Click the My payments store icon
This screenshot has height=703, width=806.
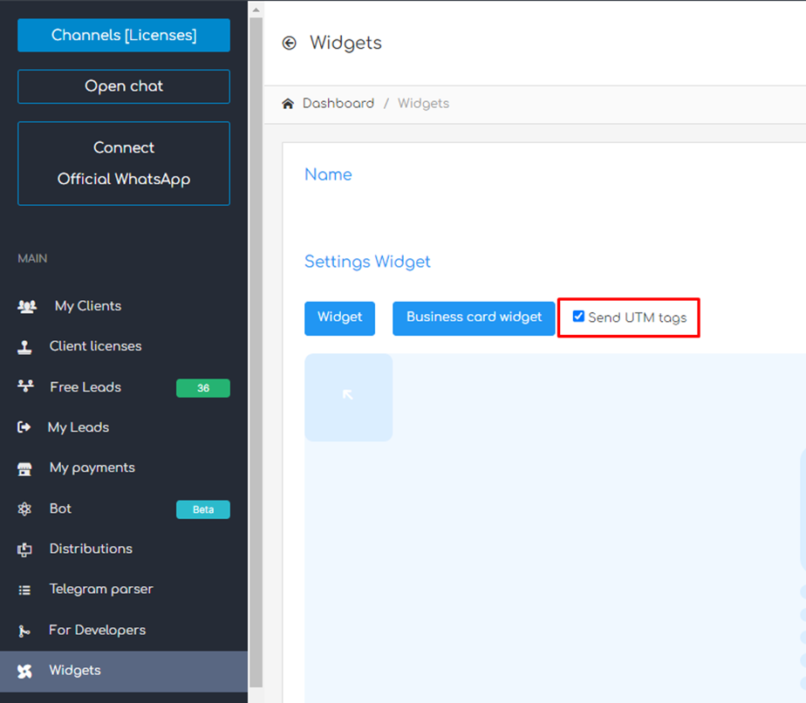[x=25, y=468]
